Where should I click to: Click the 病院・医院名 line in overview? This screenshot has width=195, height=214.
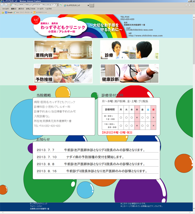tap(55, 102)
